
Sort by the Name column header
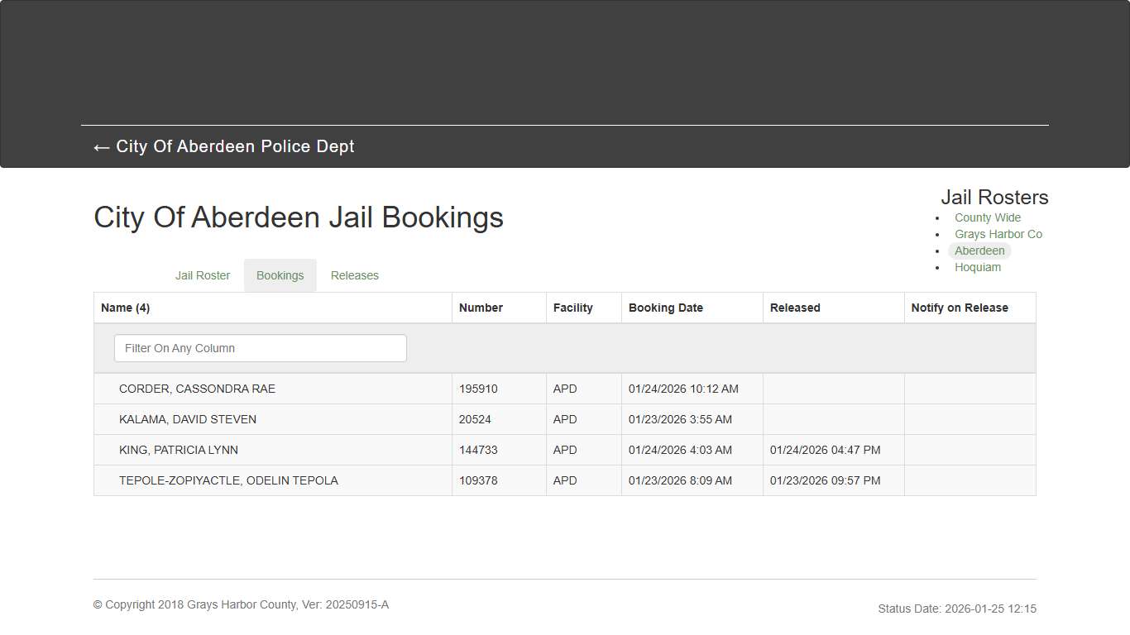click(x=125, y=307)
